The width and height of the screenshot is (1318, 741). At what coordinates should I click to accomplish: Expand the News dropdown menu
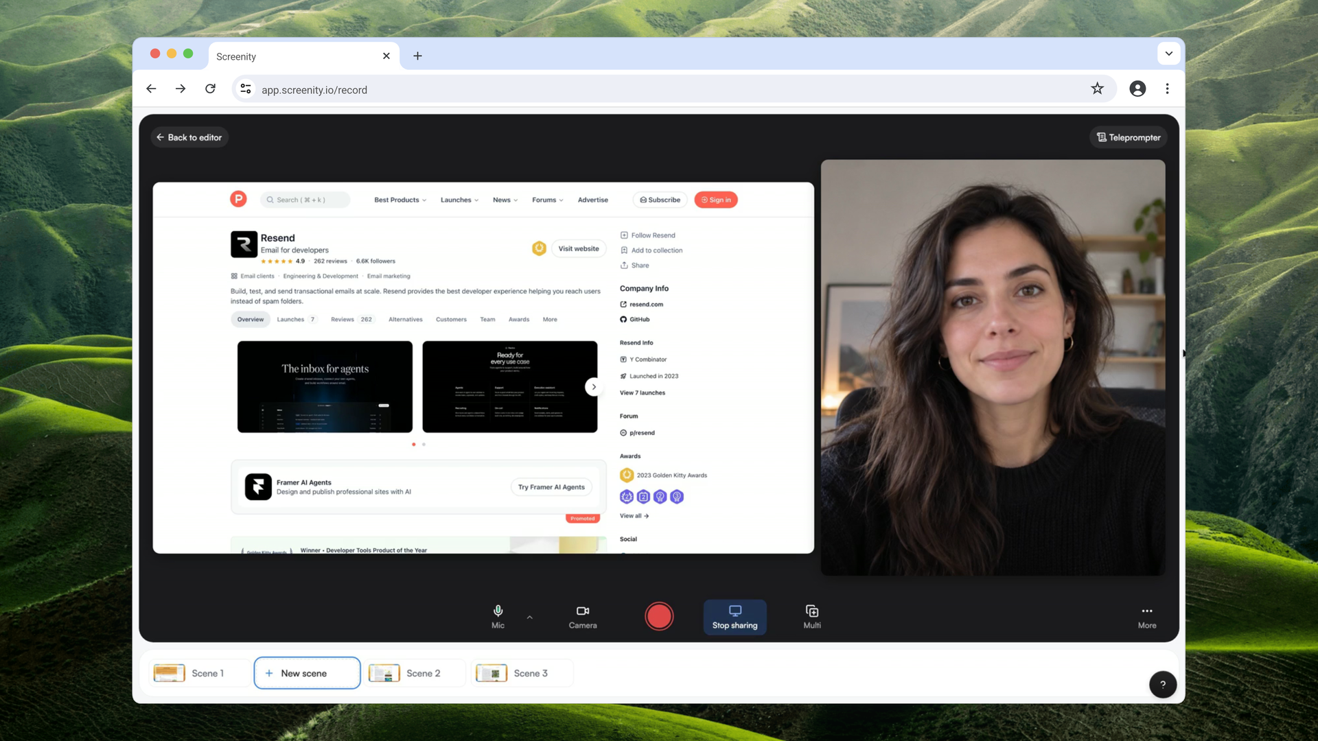point(505,200)
